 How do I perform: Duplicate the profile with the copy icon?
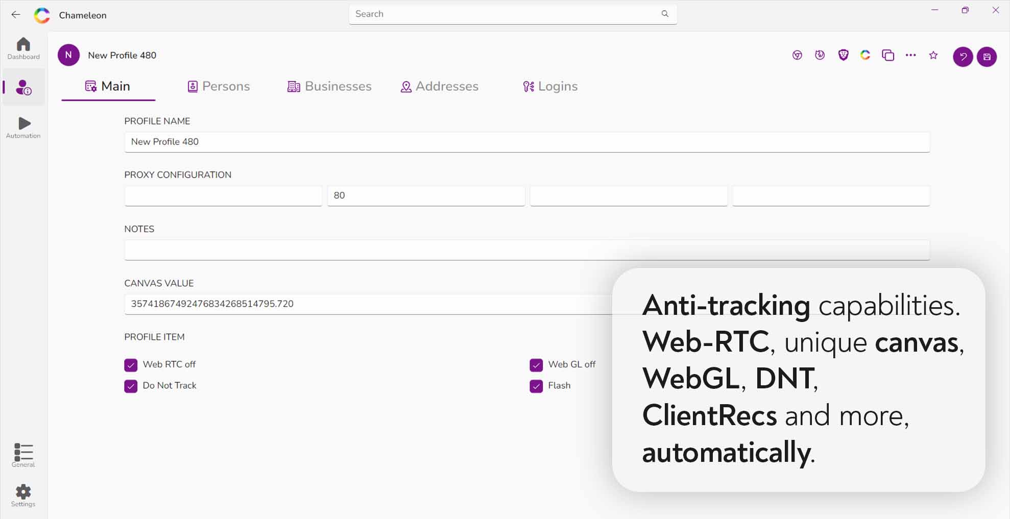point(888,55)
